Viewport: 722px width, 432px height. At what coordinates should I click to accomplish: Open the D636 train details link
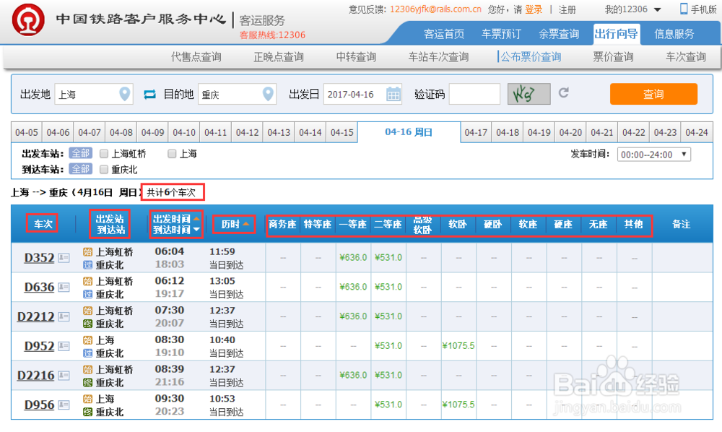pyautogui.click(x=41, y=286)
